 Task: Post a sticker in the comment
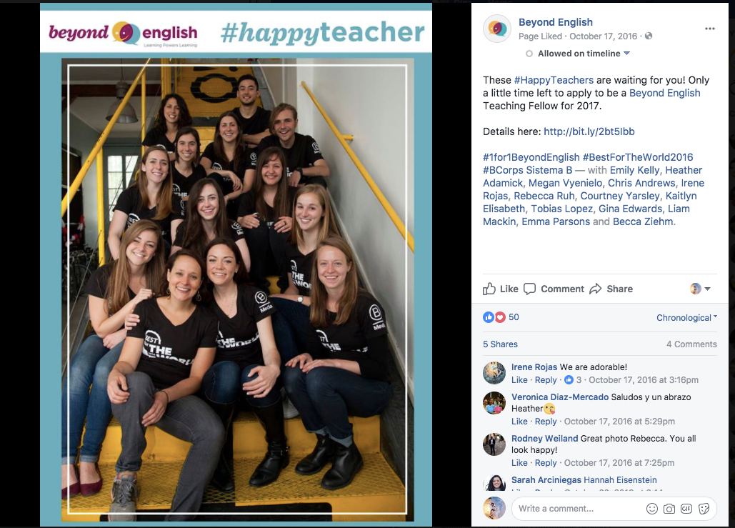click(704, 509)
